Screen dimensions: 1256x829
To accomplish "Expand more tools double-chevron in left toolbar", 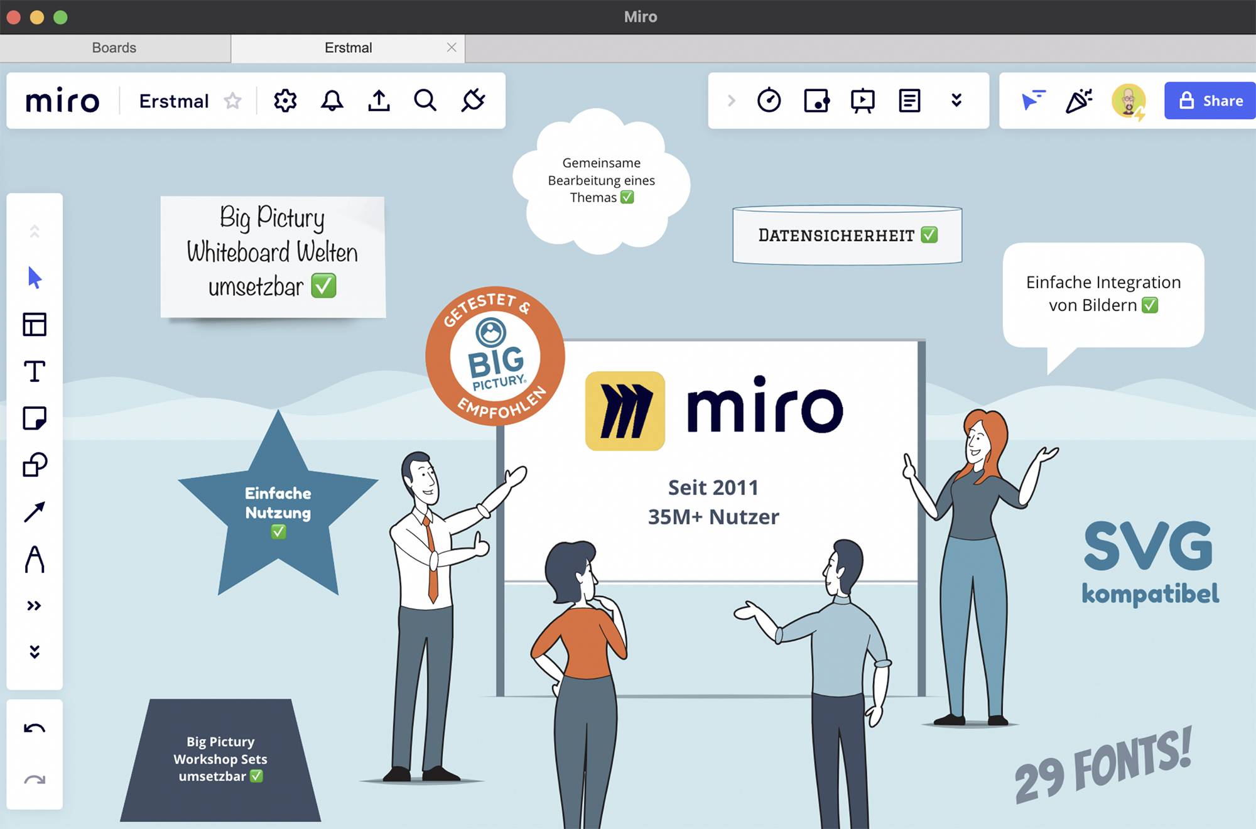I will (35, 606).
